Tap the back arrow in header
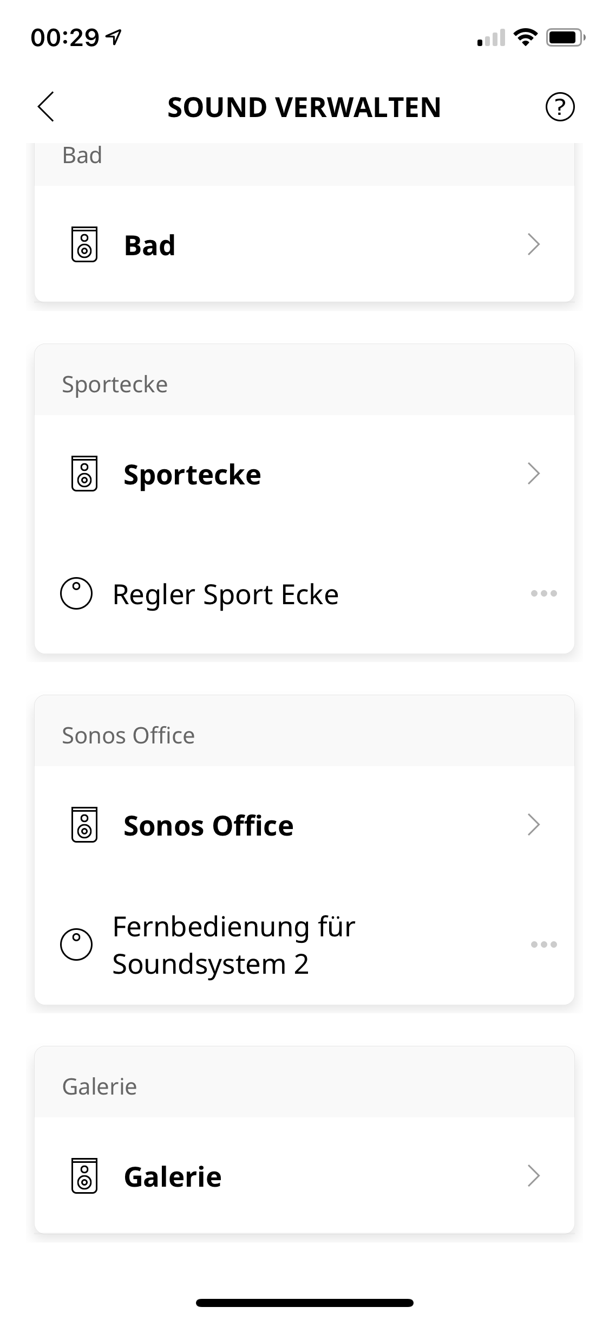Screen dimensions: 609x1320 pyautogui.click(x=46, y=107)
